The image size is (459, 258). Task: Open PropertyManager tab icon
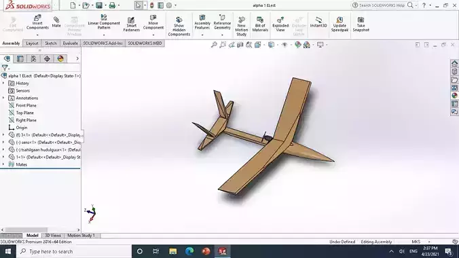click(20, 58)
